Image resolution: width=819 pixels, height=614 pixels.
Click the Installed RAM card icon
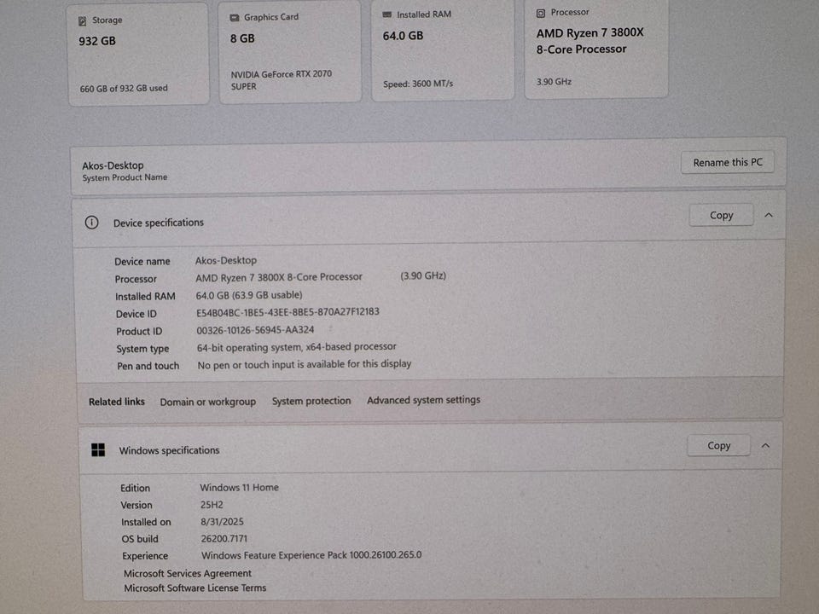387,14
